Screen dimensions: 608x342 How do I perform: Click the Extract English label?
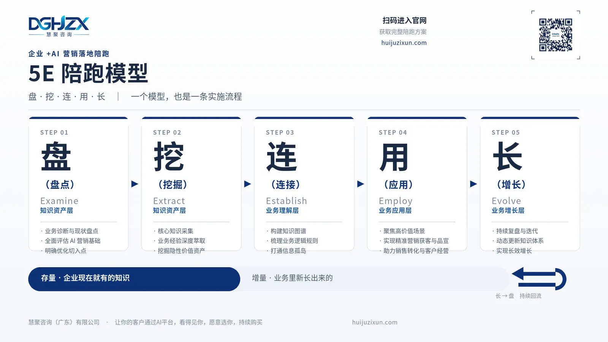[169, 201]
